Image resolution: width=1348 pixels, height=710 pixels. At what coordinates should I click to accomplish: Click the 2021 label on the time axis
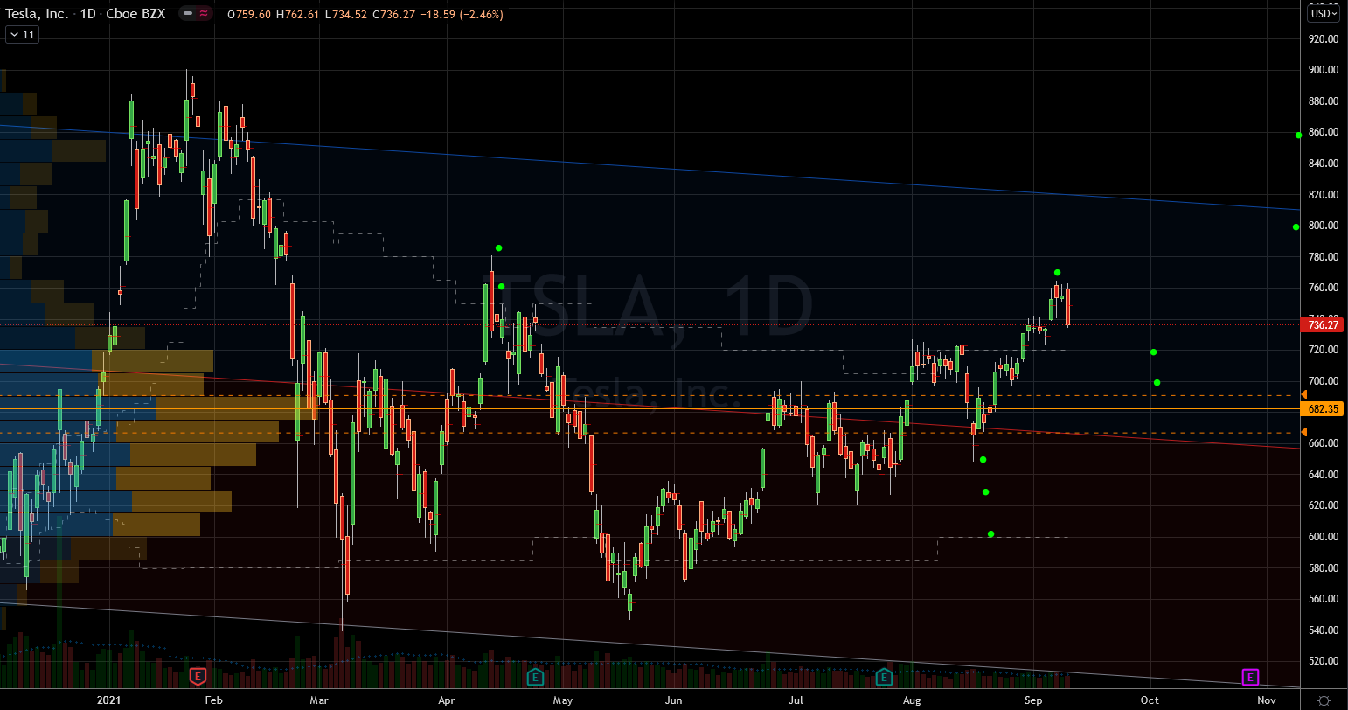108,700
